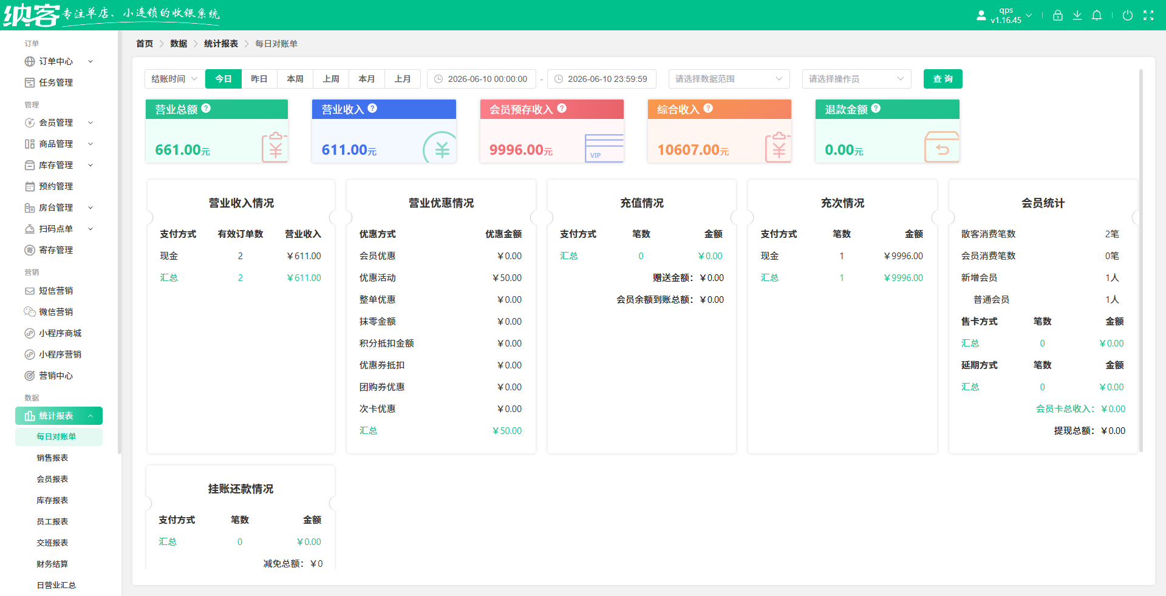Viewport: 1166px width, 596px height.
Task: Expand the 扫码点单 chevron
Action: [90, 229]
